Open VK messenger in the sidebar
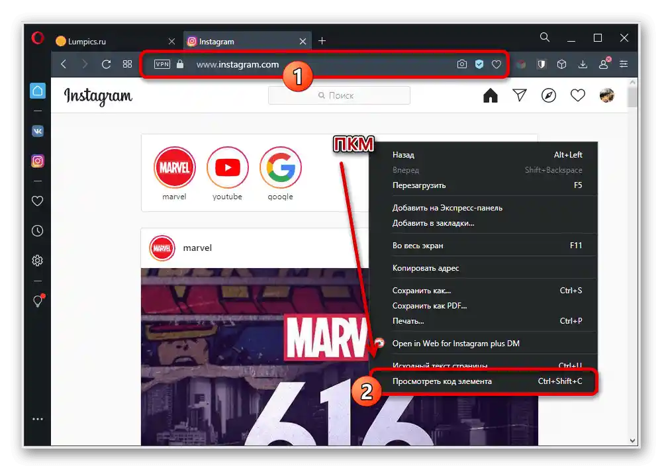The image size is (662, 470). 38,131
